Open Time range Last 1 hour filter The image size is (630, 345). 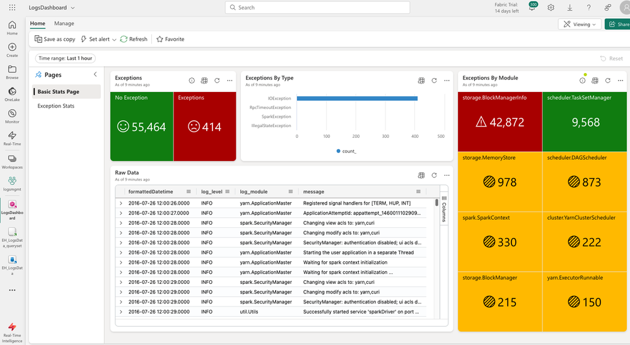tap(66, 58)
